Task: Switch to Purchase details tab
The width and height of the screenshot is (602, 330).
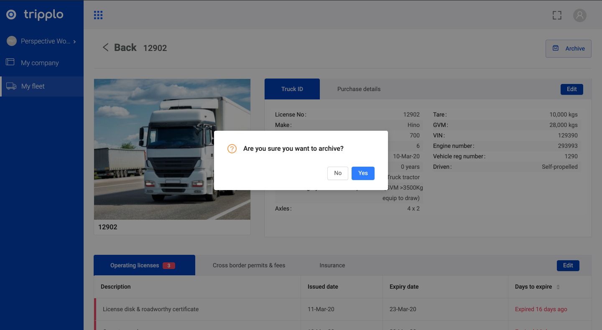Action: 359,89
